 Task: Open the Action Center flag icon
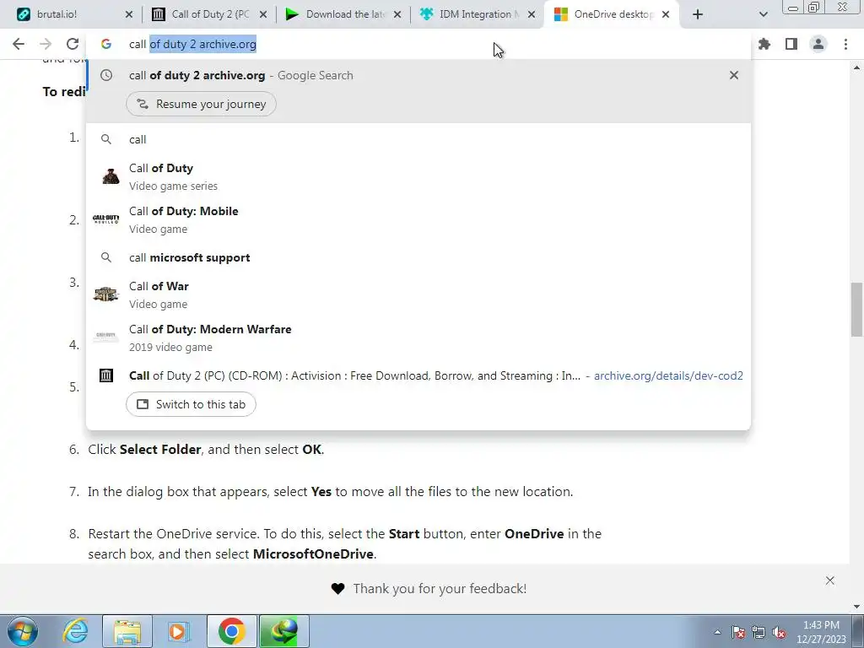(x=738, y=632)
